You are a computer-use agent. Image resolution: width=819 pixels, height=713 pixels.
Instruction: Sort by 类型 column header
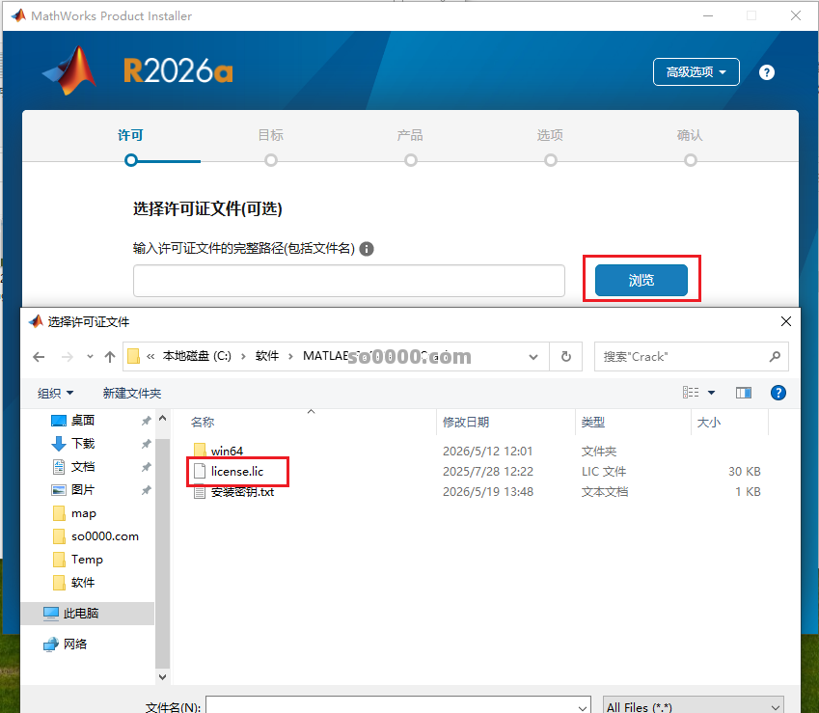(593, 422)
